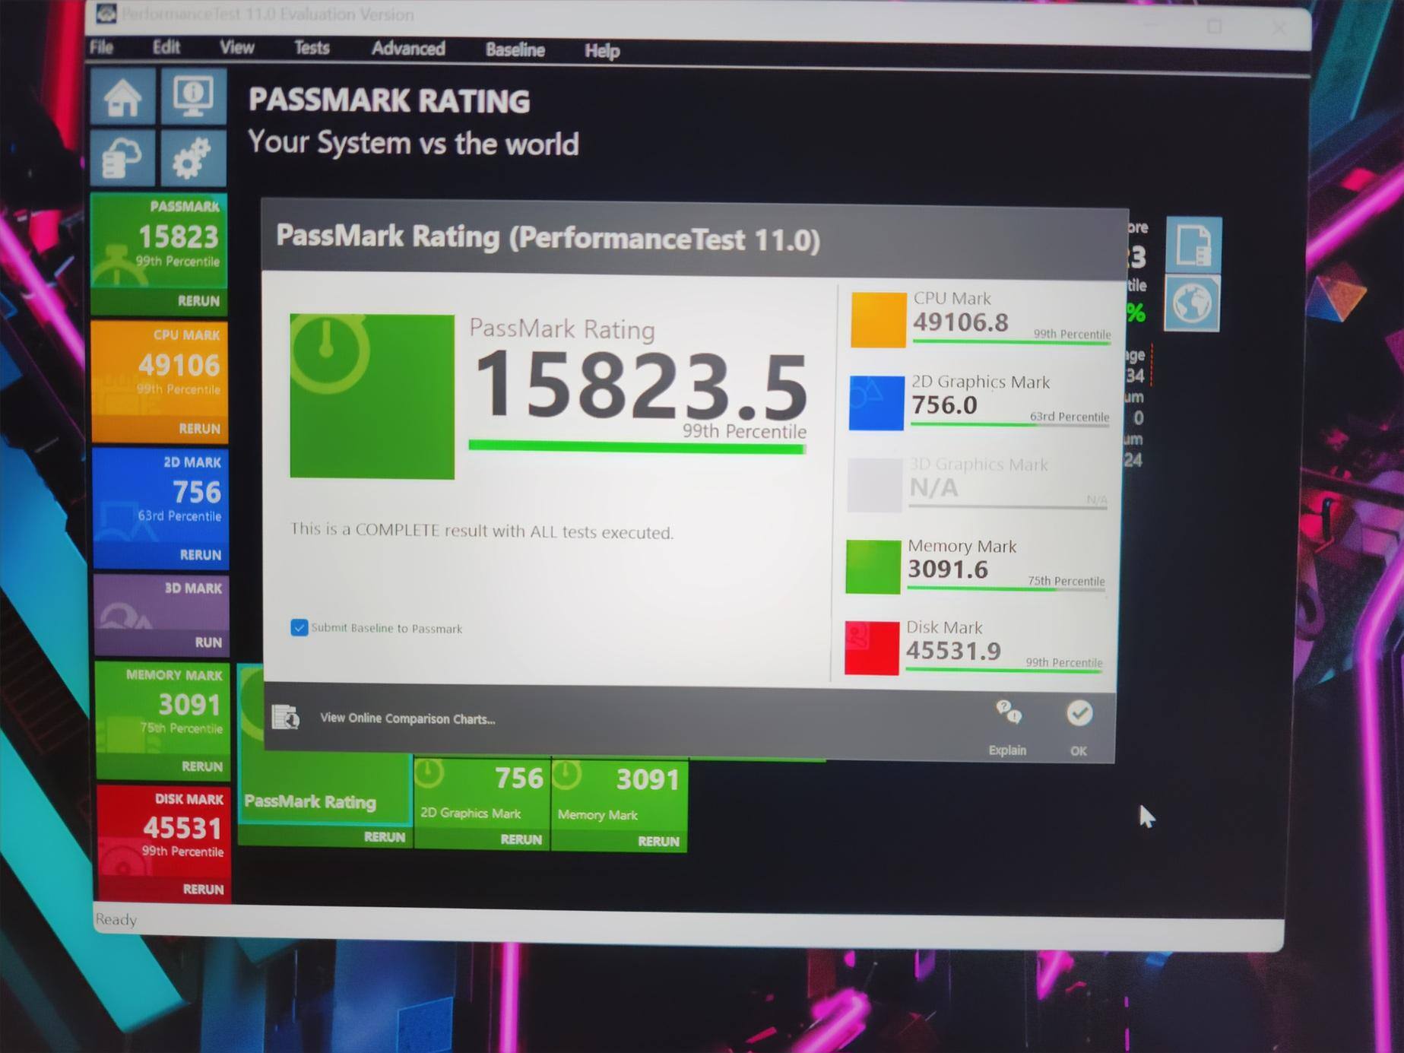Run the 3D Mark test
The height and width of the screenshot is (1053, 1404).
(x=208, y=642)
